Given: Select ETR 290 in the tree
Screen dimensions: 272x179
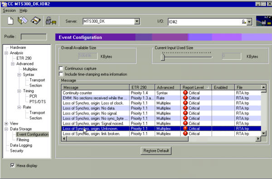Looking at the screenshot, I should 24,58.
